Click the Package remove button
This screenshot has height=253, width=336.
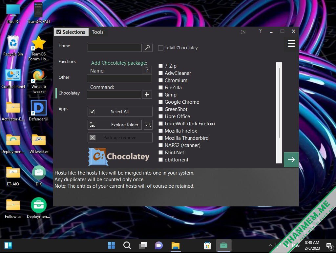[120, 137]
